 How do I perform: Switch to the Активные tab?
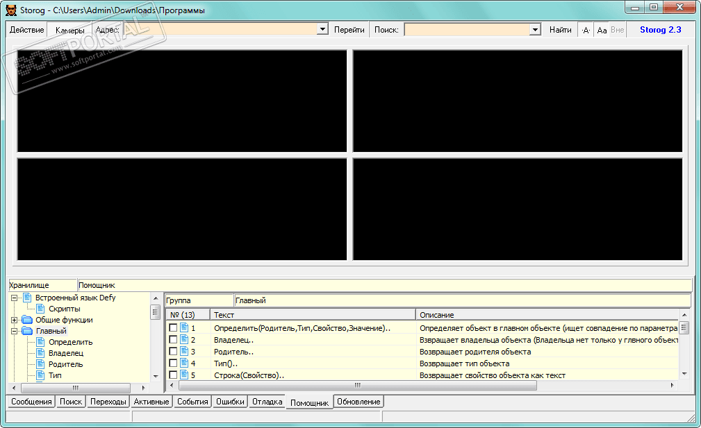[x=151, y=402]
